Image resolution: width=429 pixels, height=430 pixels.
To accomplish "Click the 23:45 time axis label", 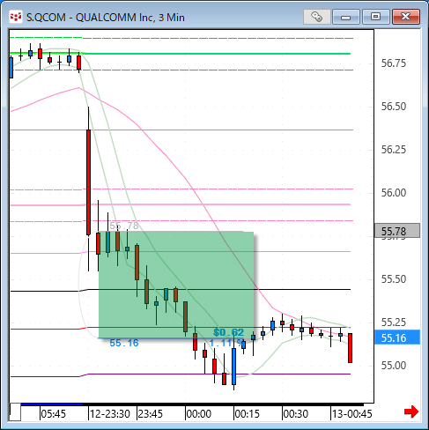I will click(150, 414).
